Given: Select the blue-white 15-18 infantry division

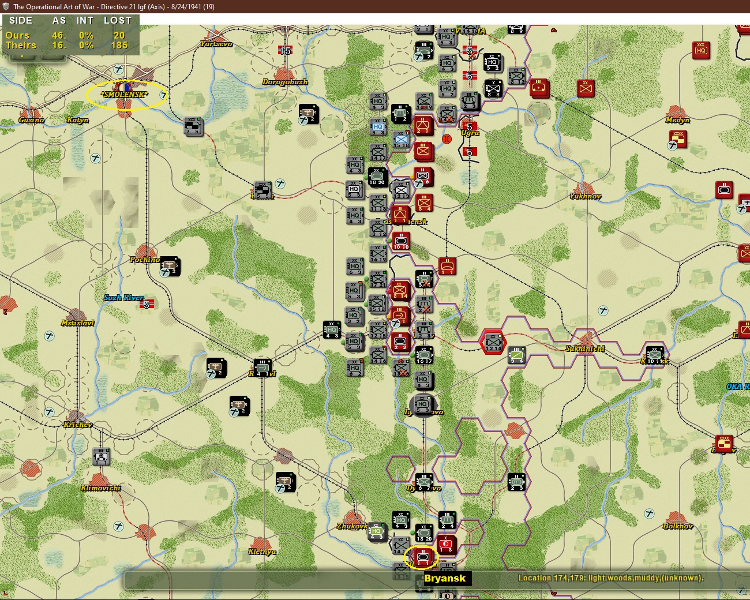Looking at the screenshot, I should point(401,140).
